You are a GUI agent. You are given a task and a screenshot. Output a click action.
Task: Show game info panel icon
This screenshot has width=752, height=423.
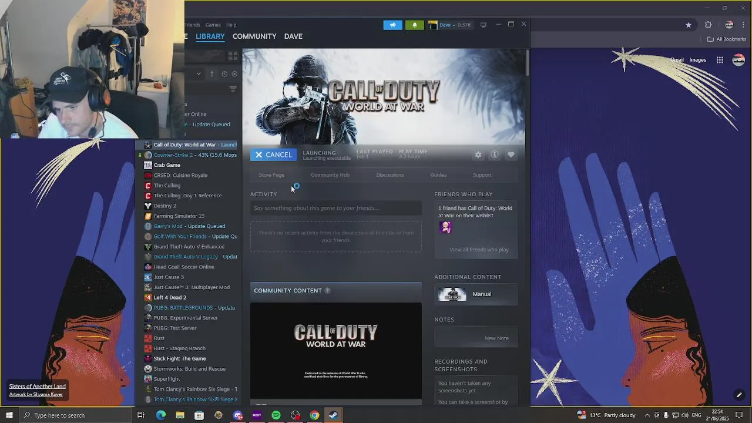495,155
